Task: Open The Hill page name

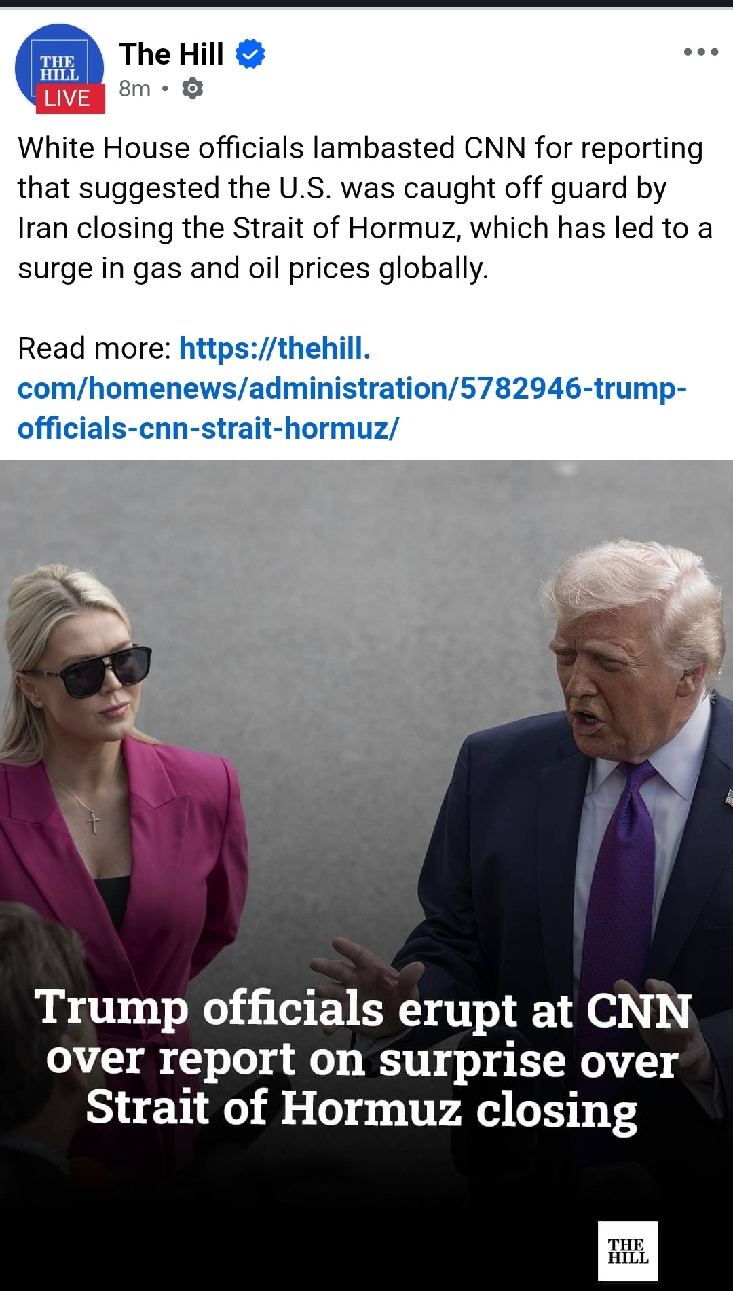Action: click(171, 54)
